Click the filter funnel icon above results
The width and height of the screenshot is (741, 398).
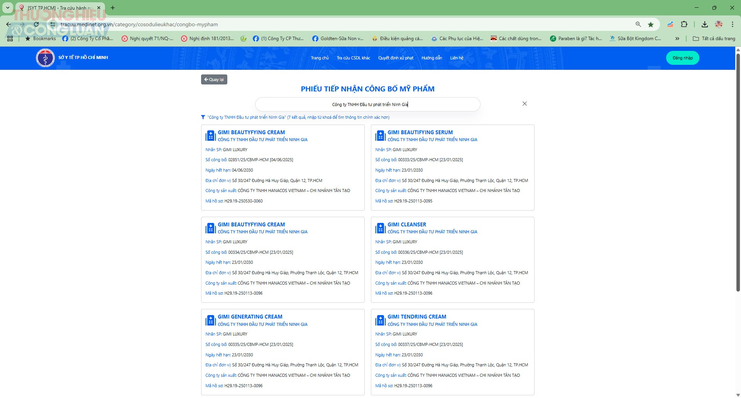[x=203, y=117]
